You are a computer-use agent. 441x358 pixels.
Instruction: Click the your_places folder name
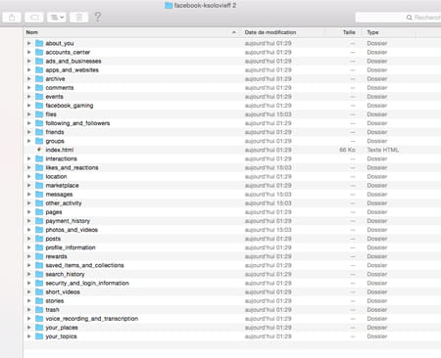62,328
